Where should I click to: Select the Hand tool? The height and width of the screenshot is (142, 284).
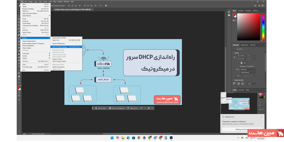19,76
